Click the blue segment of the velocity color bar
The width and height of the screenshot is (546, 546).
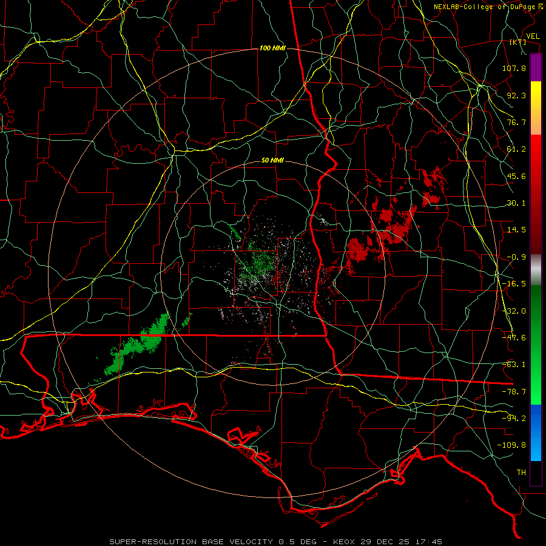tap(536, 433)
